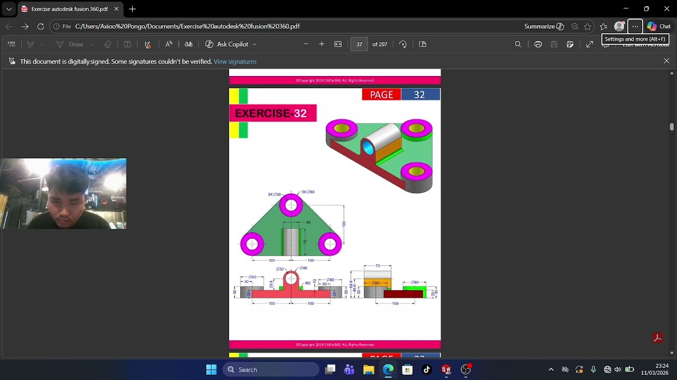Click the Save icon in PDF toolbar
Viewport: 677px width, 380px height.
554,44
